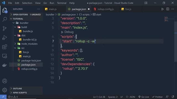Open the Selection menu
177x99 pixels.
27,3
